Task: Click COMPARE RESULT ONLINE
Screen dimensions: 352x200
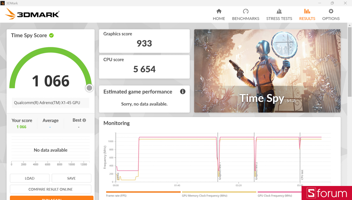Action: (50, 189)
